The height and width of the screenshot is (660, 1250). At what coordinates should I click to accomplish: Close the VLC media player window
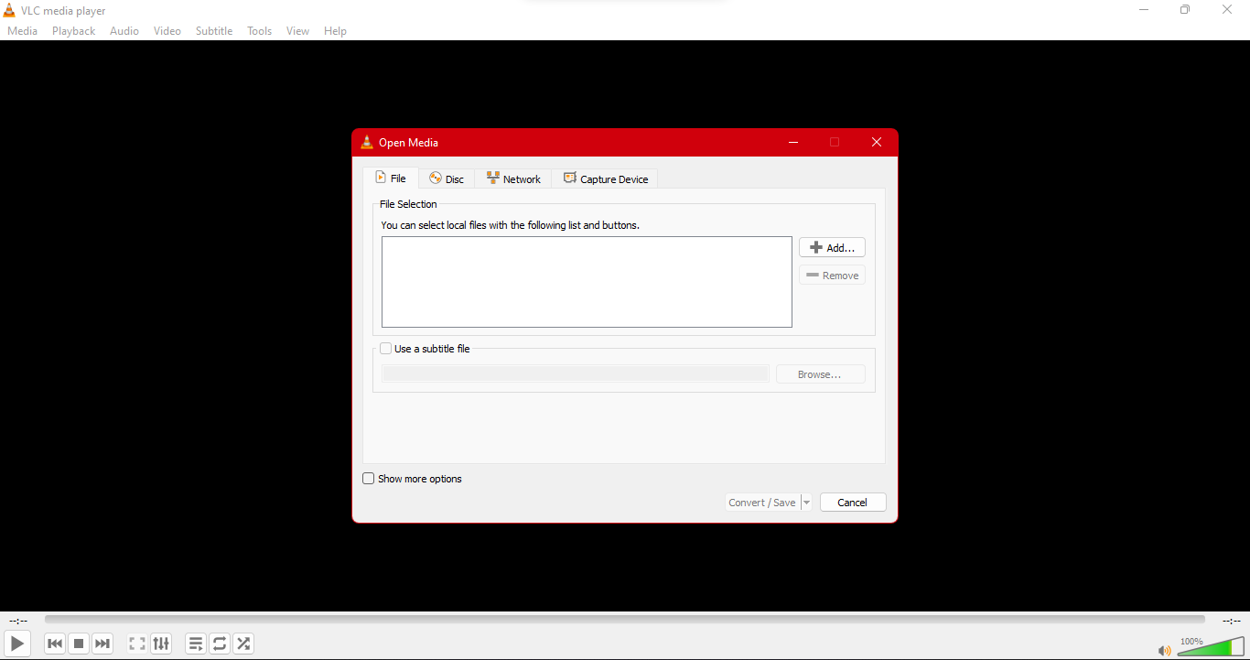tap(1227, 10)
